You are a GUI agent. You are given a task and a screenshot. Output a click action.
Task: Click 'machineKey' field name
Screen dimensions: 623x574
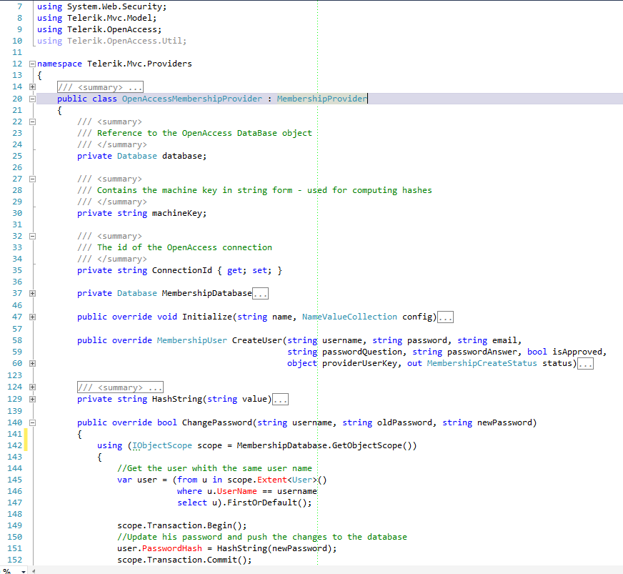(x=176, y=213)
